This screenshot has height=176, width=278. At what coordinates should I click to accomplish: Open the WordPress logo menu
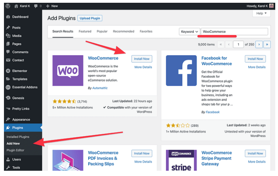coord(8,6)
